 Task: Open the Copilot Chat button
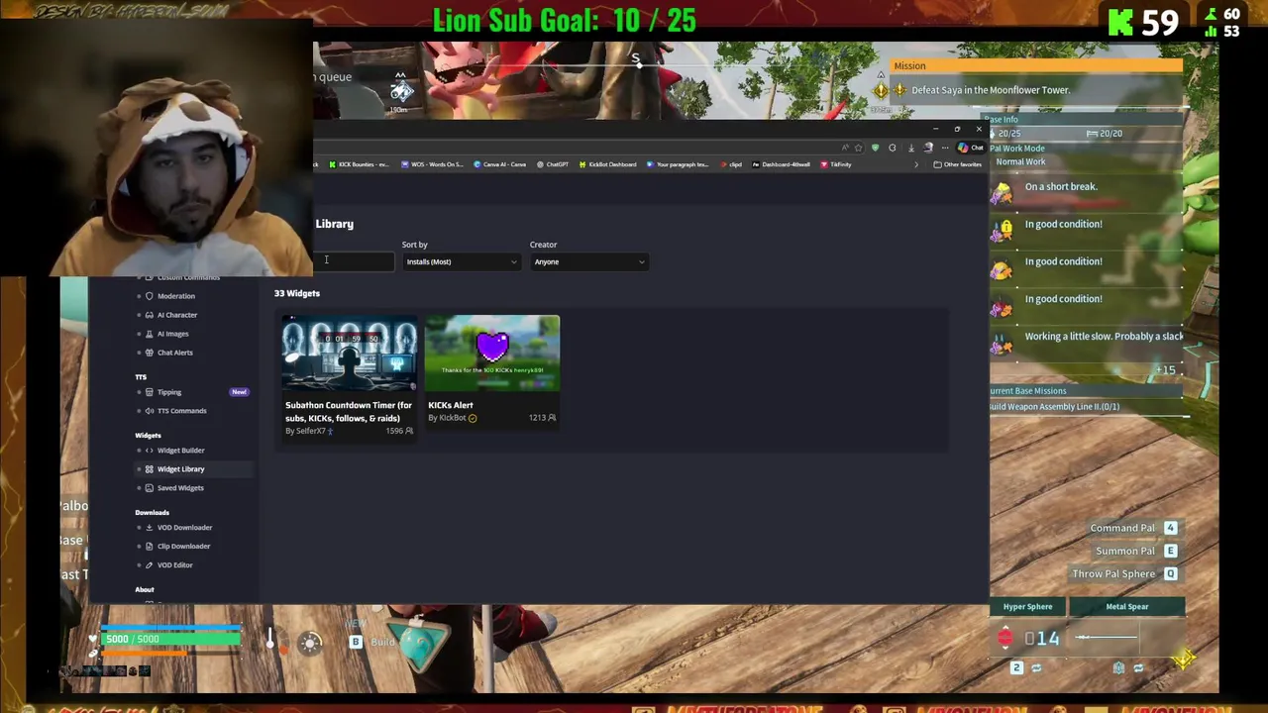click(971, 148)
